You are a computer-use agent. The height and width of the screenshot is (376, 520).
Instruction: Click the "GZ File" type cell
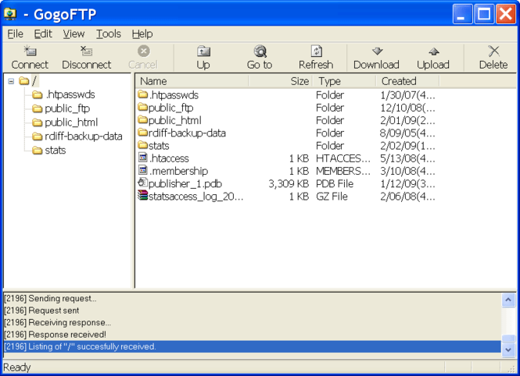(x=332, y=197)
